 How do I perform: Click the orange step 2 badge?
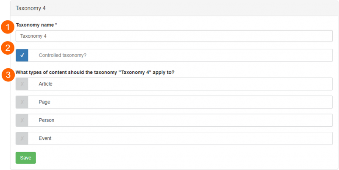pyautogui.click(x=8, y=48)
